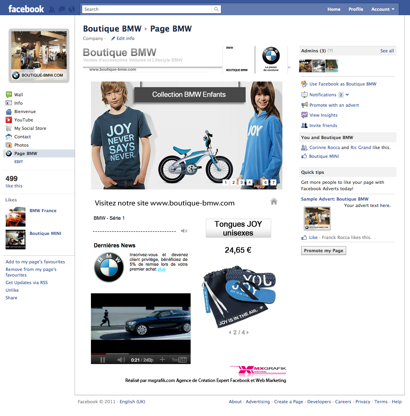The width and height of the screenshot is (410, 416).
Task: Click the Help footer link
Action: [396, 402]
